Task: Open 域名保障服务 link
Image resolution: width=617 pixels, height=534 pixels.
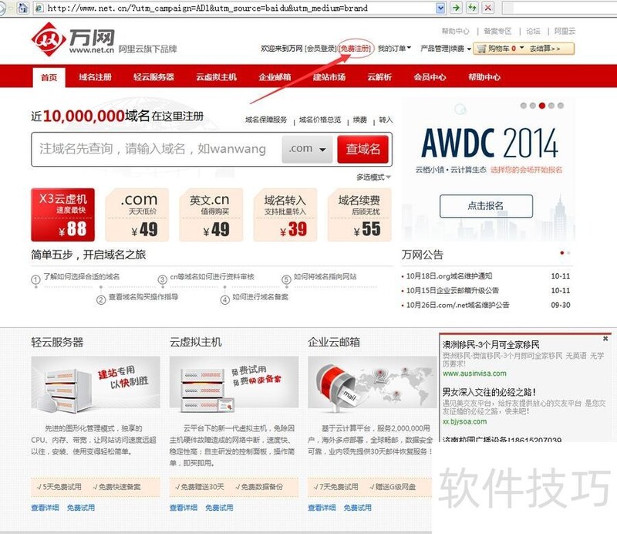Action: pyautogui.click(x=266, y=120)
